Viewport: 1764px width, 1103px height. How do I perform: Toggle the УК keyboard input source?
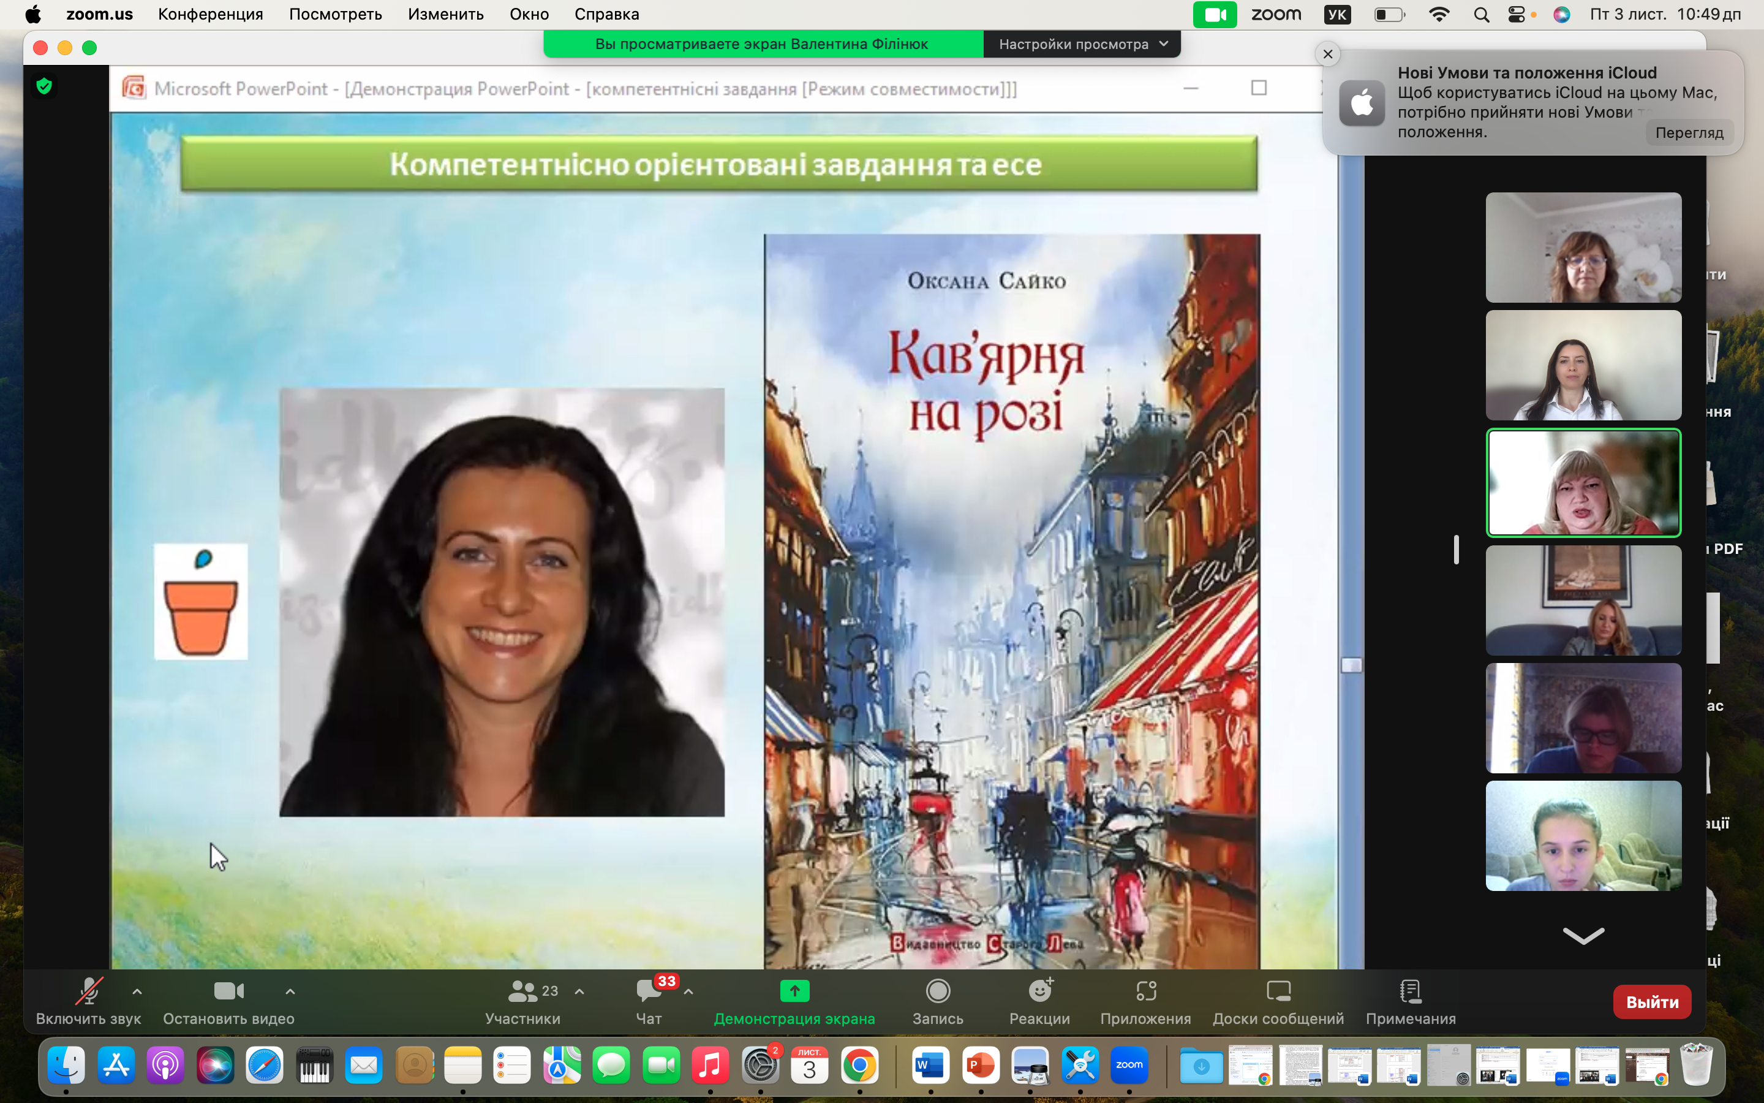coord(1337,15)
